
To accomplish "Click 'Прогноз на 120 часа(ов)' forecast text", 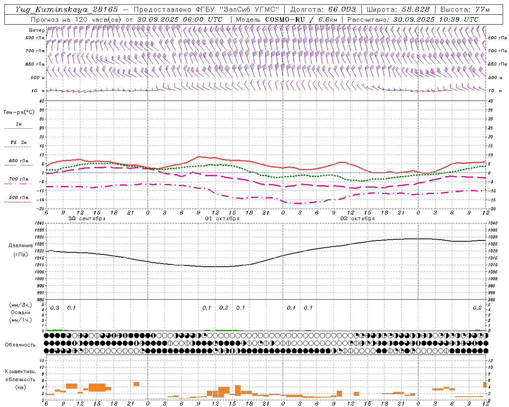I will tap(76, 19).
